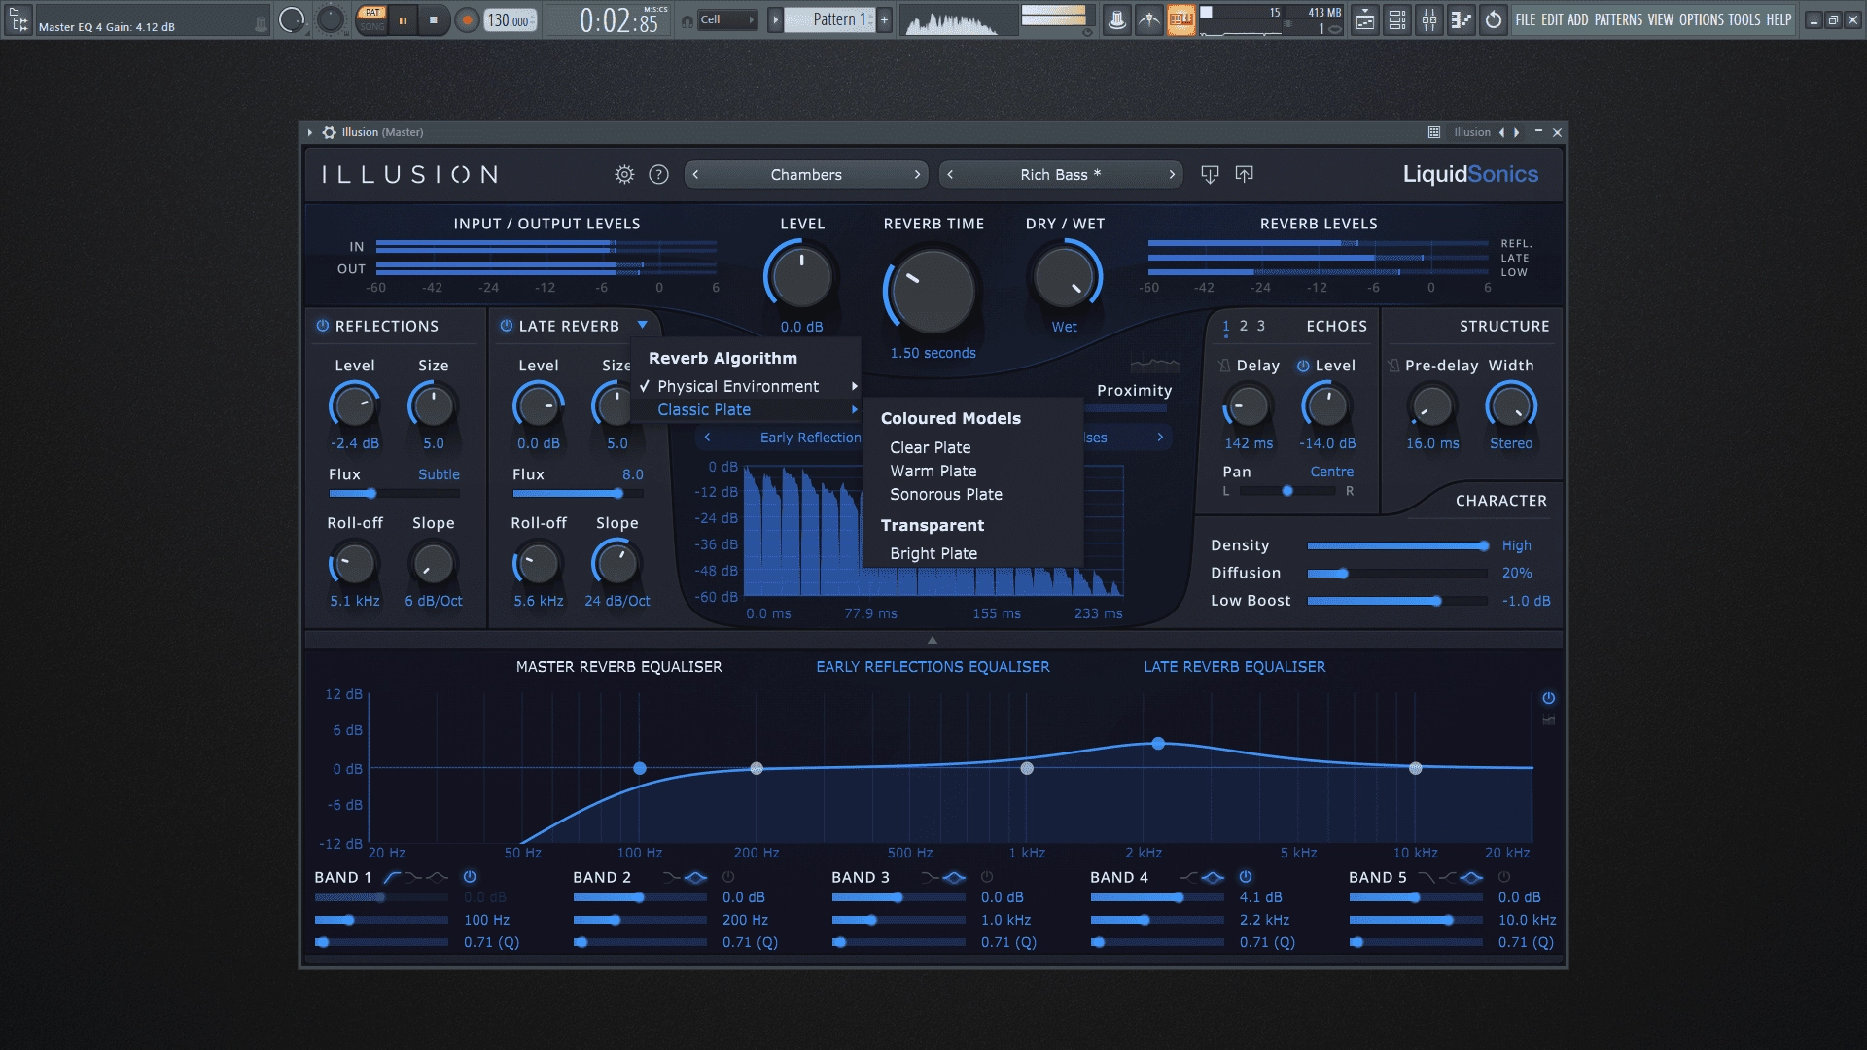Choose Bright Plate model
The width and height of the screenshot is (1867, 1050).
(933, 553)
